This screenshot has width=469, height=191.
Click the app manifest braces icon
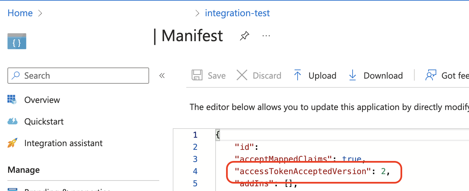[x=17, y=42]
